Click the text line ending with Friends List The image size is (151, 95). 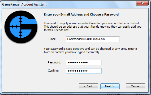point(57,30)
